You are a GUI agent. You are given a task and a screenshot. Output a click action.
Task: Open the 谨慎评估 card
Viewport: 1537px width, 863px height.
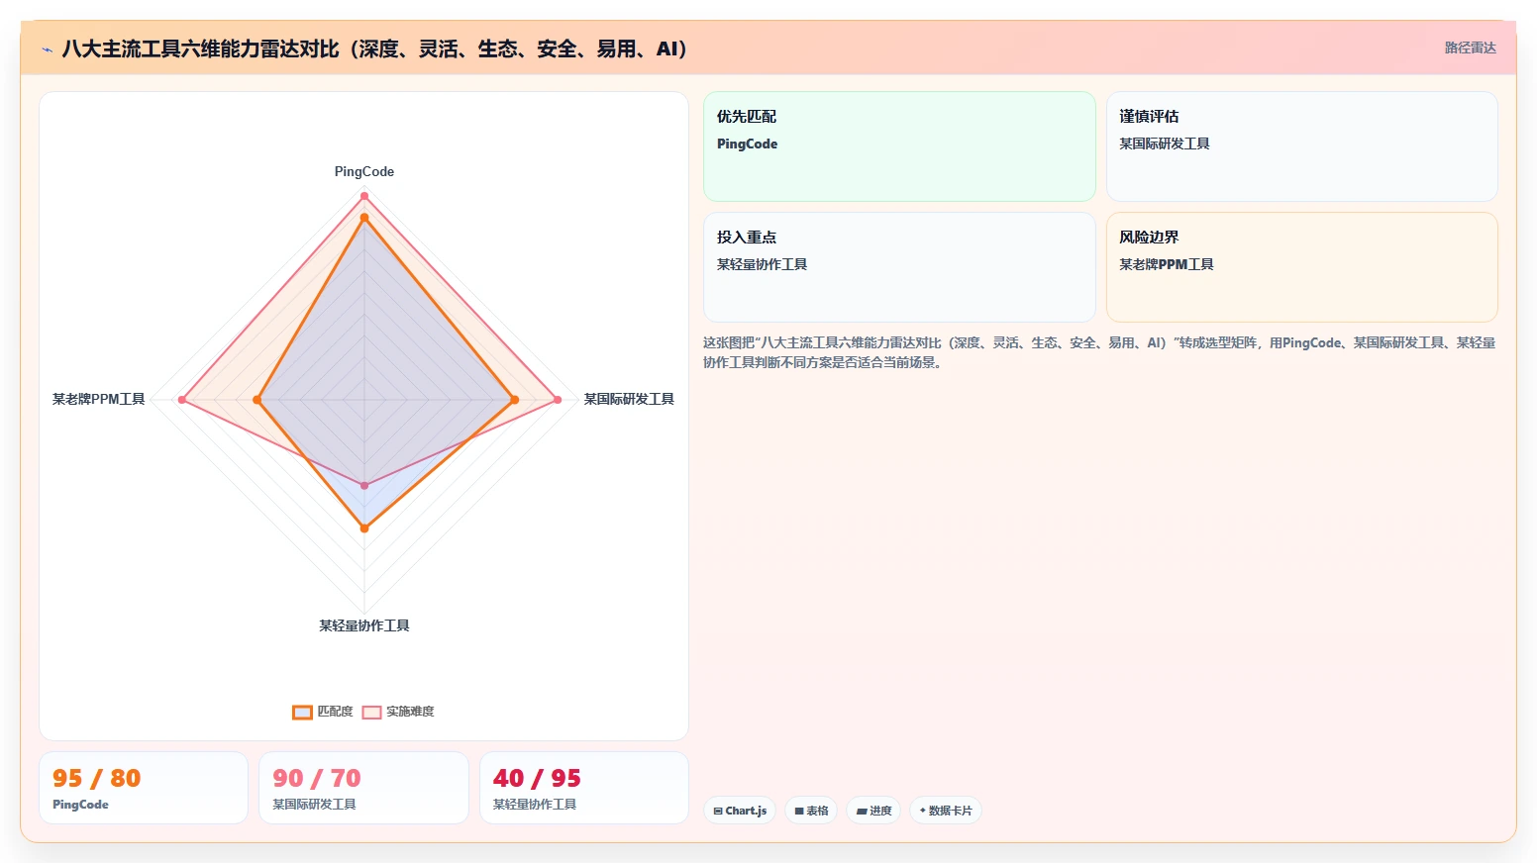tap(1301, 146)
